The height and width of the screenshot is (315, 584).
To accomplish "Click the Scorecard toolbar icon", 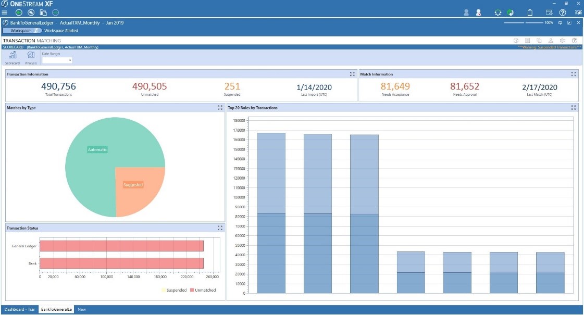I will [13, 56].
